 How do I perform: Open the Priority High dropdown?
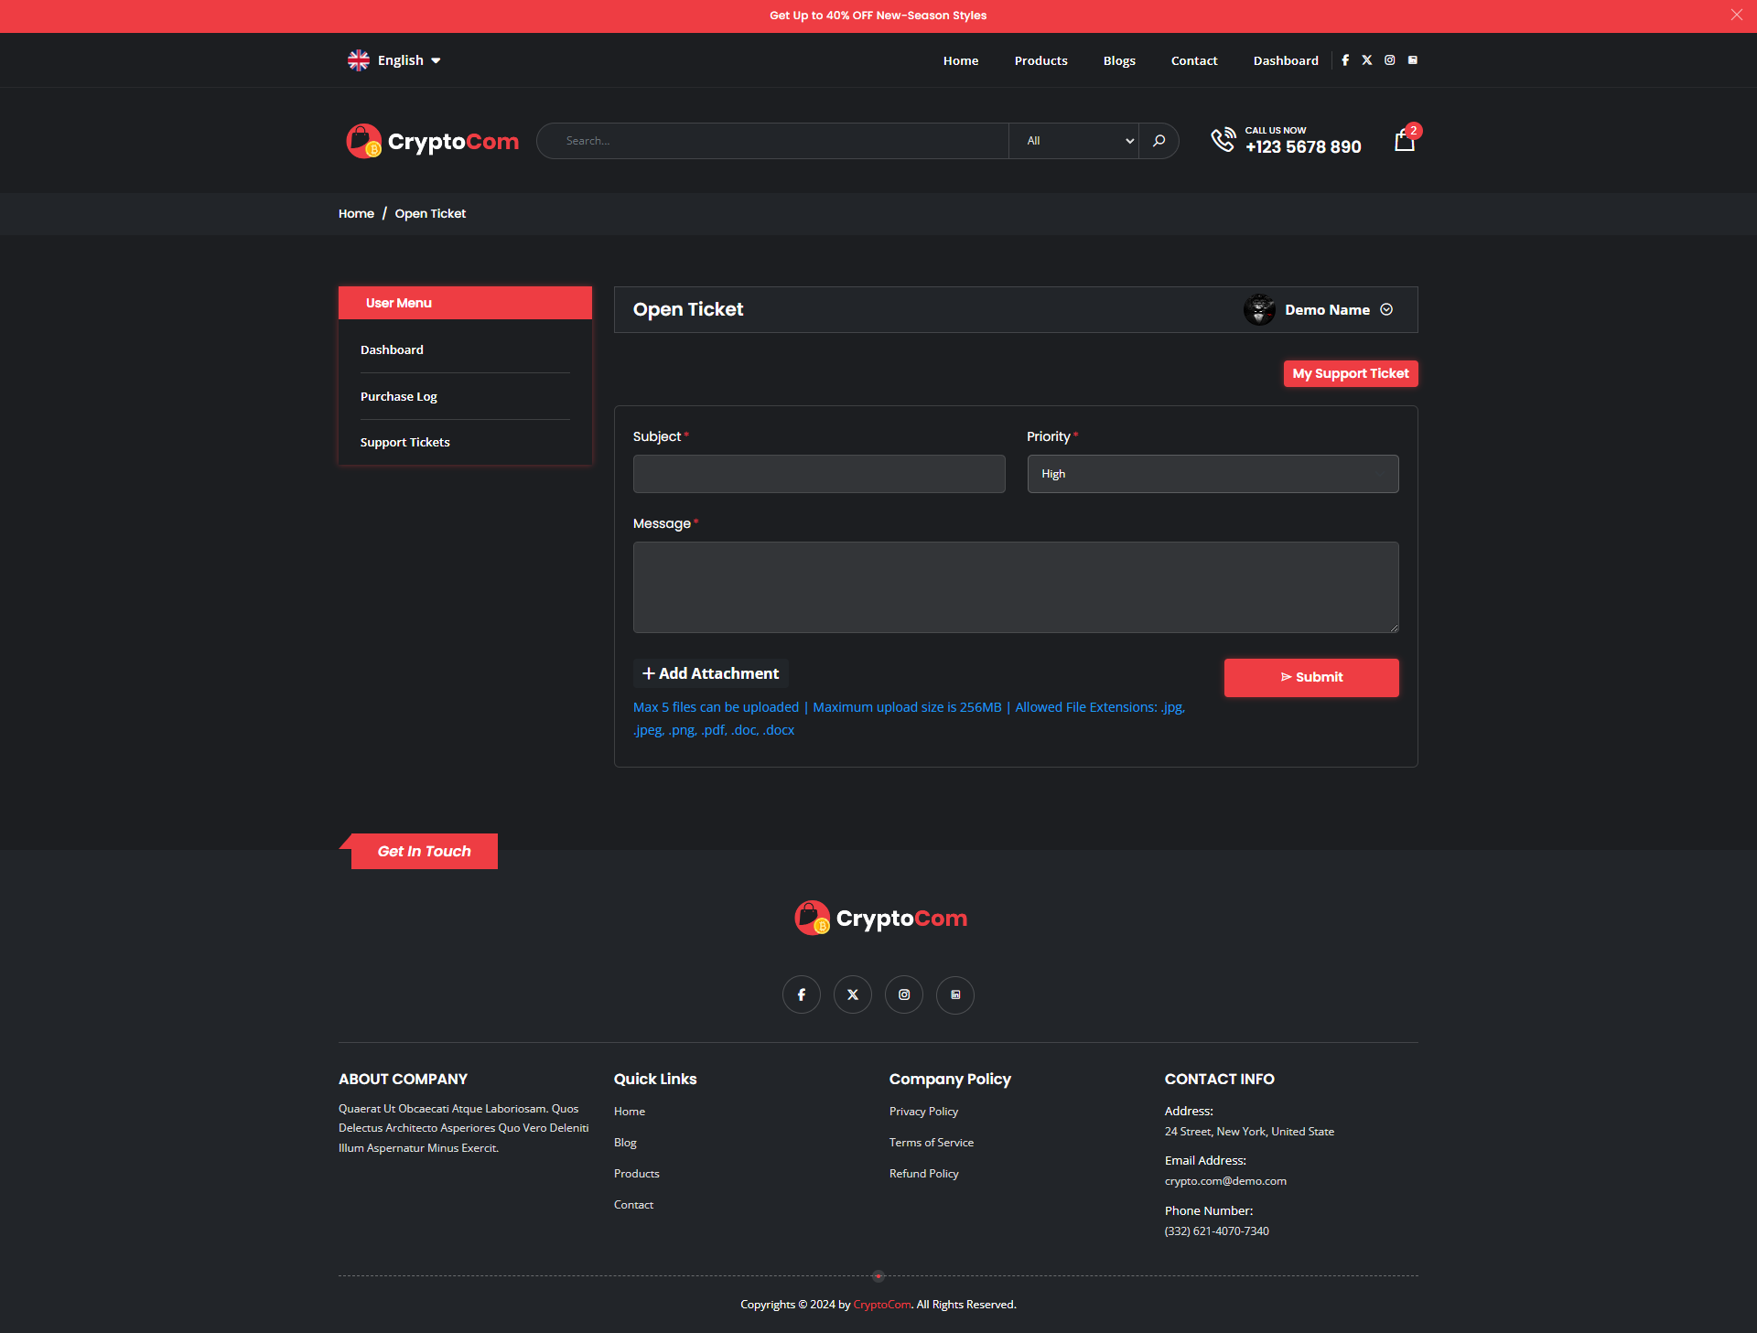1213,474
